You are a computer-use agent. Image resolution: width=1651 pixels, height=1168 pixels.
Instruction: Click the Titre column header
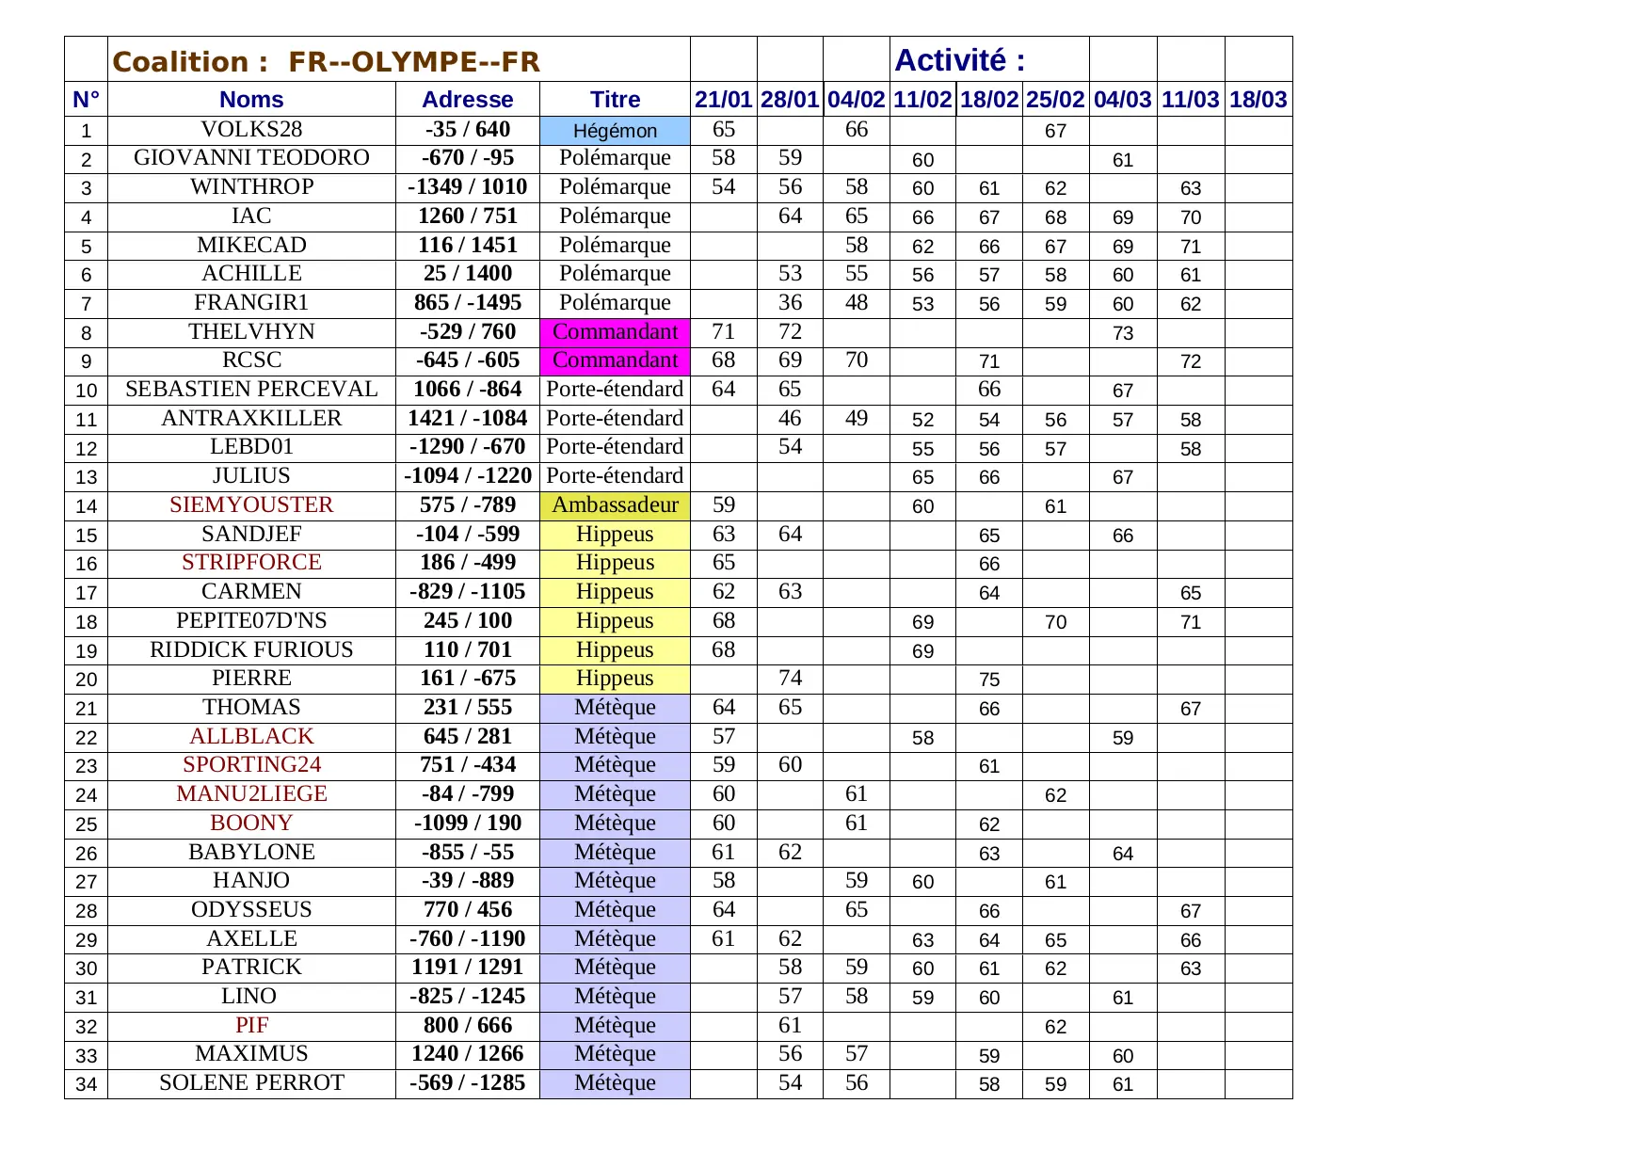tap(615, 100)
